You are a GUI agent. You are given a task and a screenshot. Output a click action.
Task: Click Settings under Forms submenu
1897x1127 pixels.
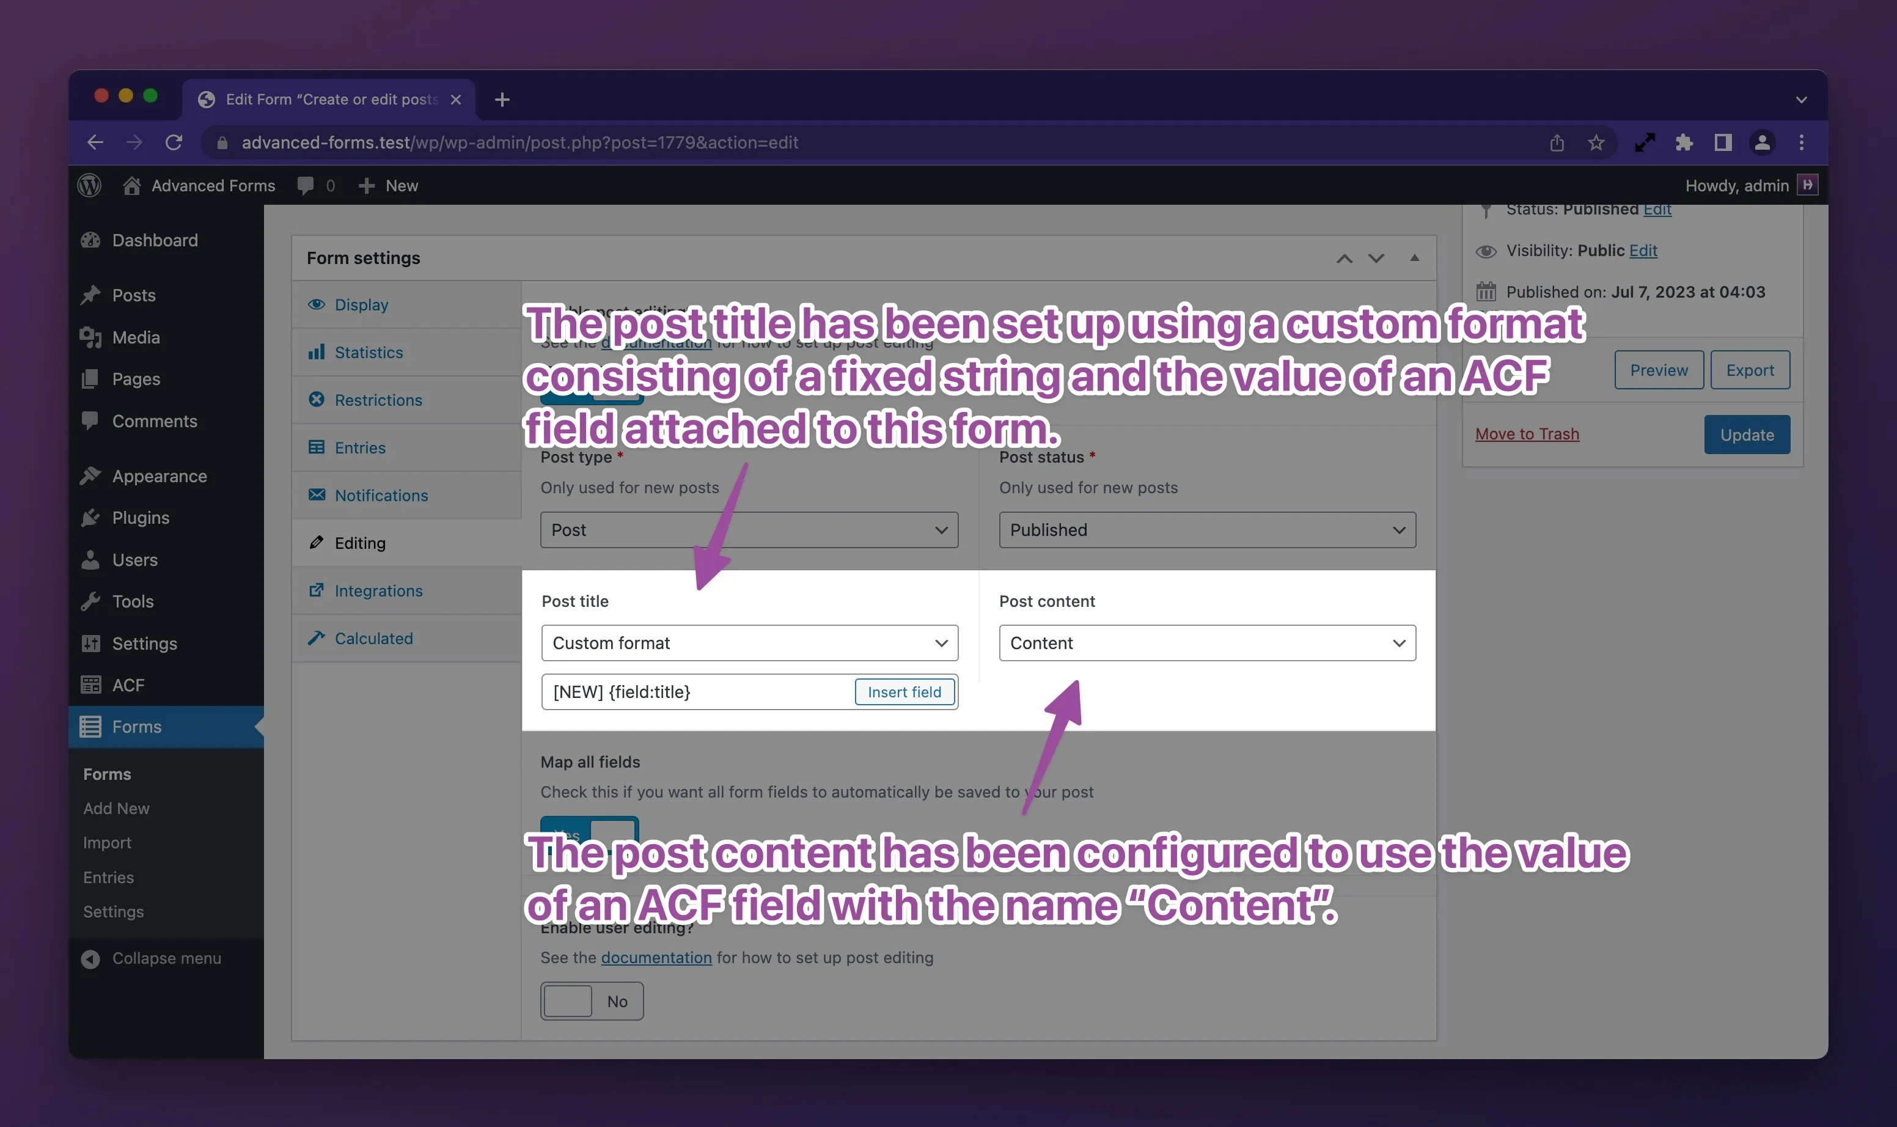pos(113,912)
